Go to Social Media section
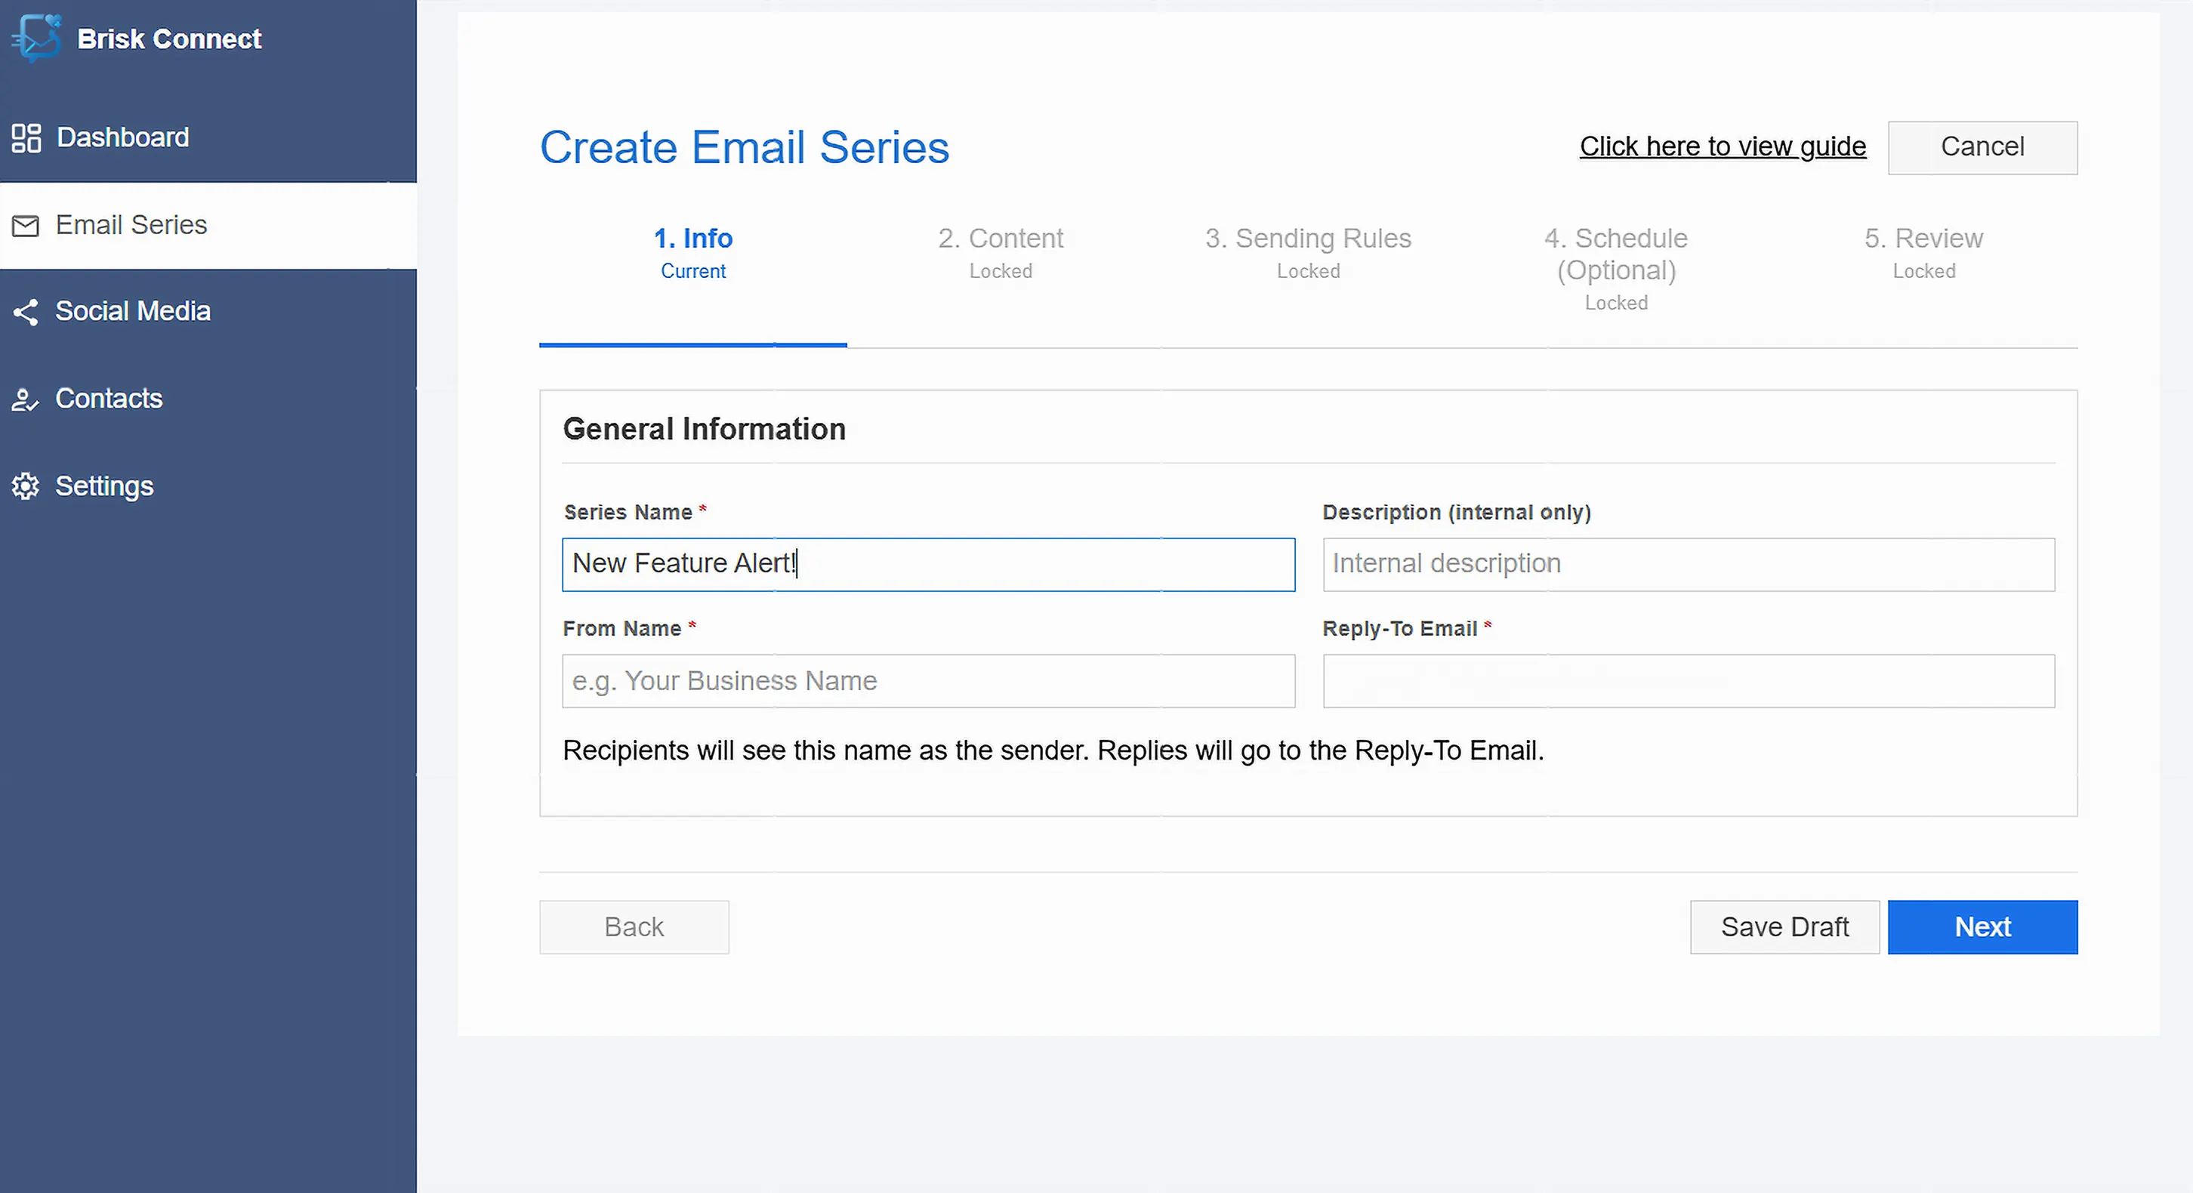The image size is (2193, 1193). pos(208,311)
